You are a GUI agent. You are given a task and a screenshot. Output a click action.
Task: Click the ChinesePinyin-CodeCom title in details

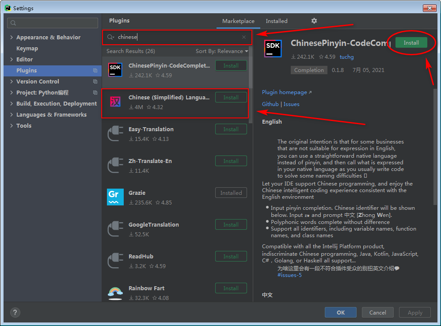pyautogui.click(x=340, y=43)
